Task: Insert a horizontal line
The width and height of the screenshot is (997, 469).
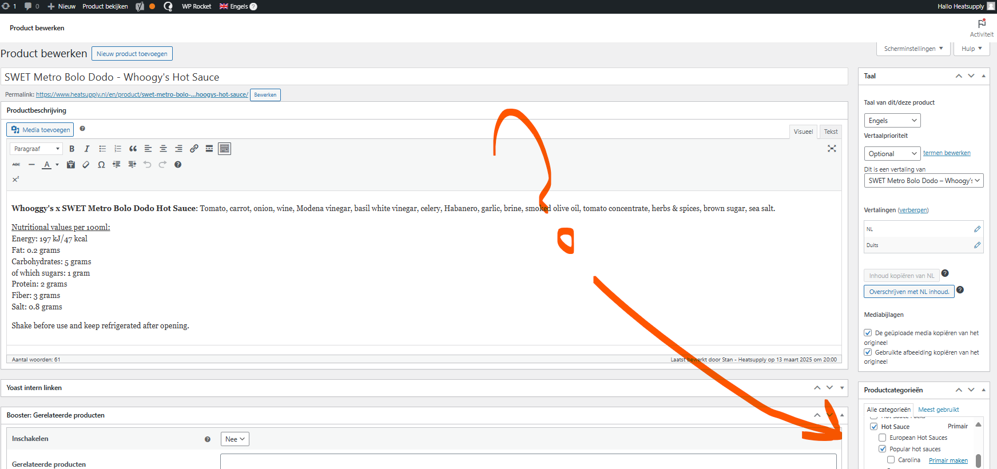Action: (31, 165)
